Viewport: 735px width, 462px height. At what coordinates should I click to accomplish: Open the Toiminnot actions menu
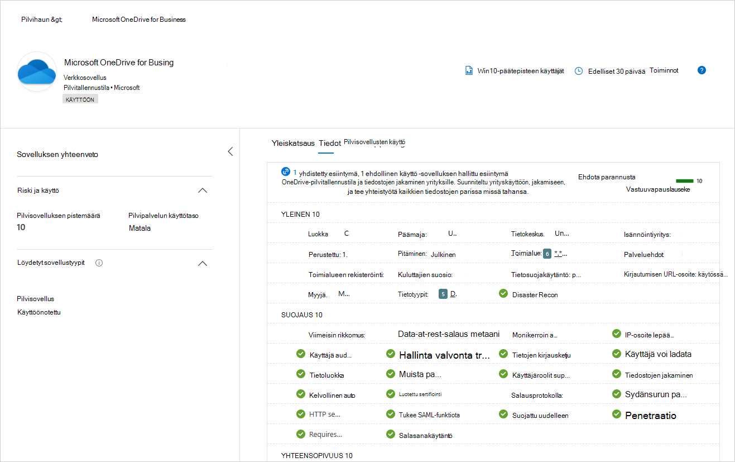tap(664, 70)
